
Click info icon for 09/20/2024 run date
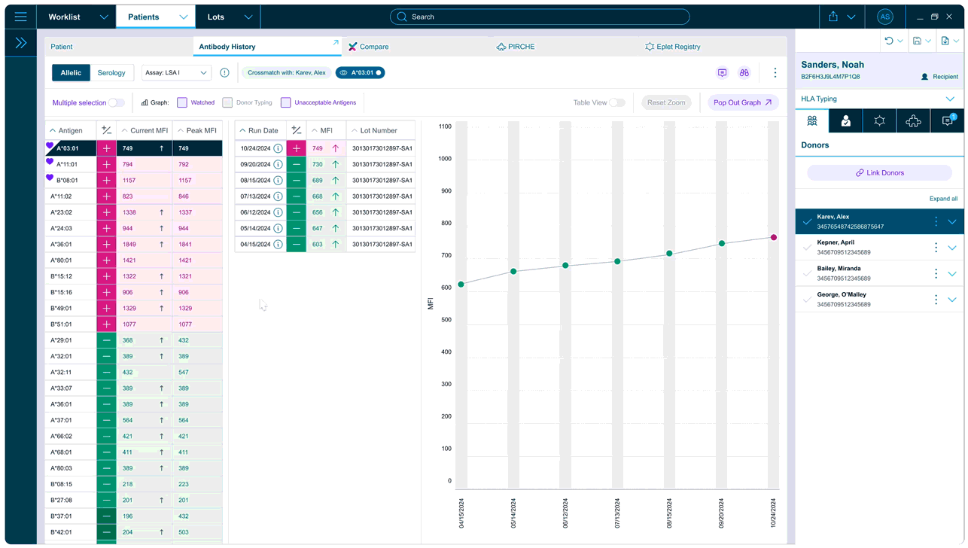[x=278, y=165]
